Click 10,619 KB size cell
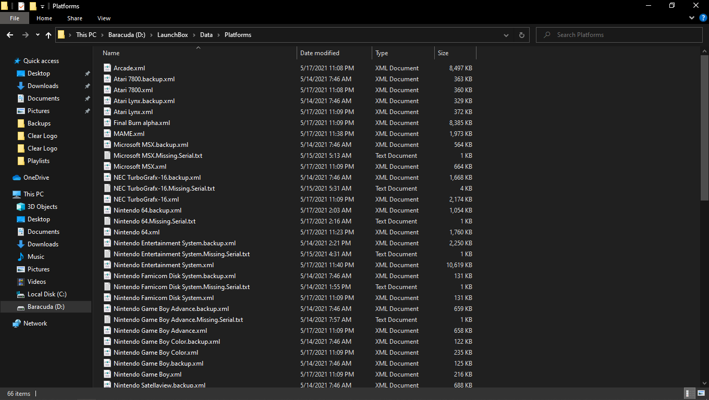 tap(459, 265)
